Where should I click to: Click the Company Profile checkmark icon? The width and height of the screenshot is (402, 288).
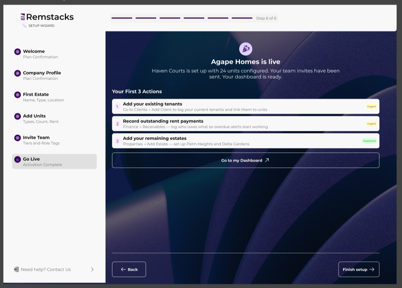point(17,73)
